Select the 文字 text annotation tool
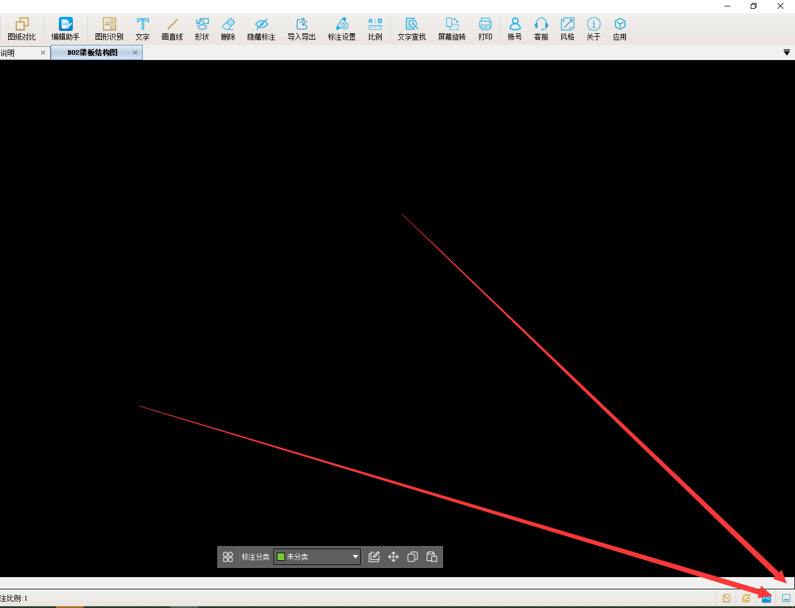 pyautogui.click(x=142, y=29)
